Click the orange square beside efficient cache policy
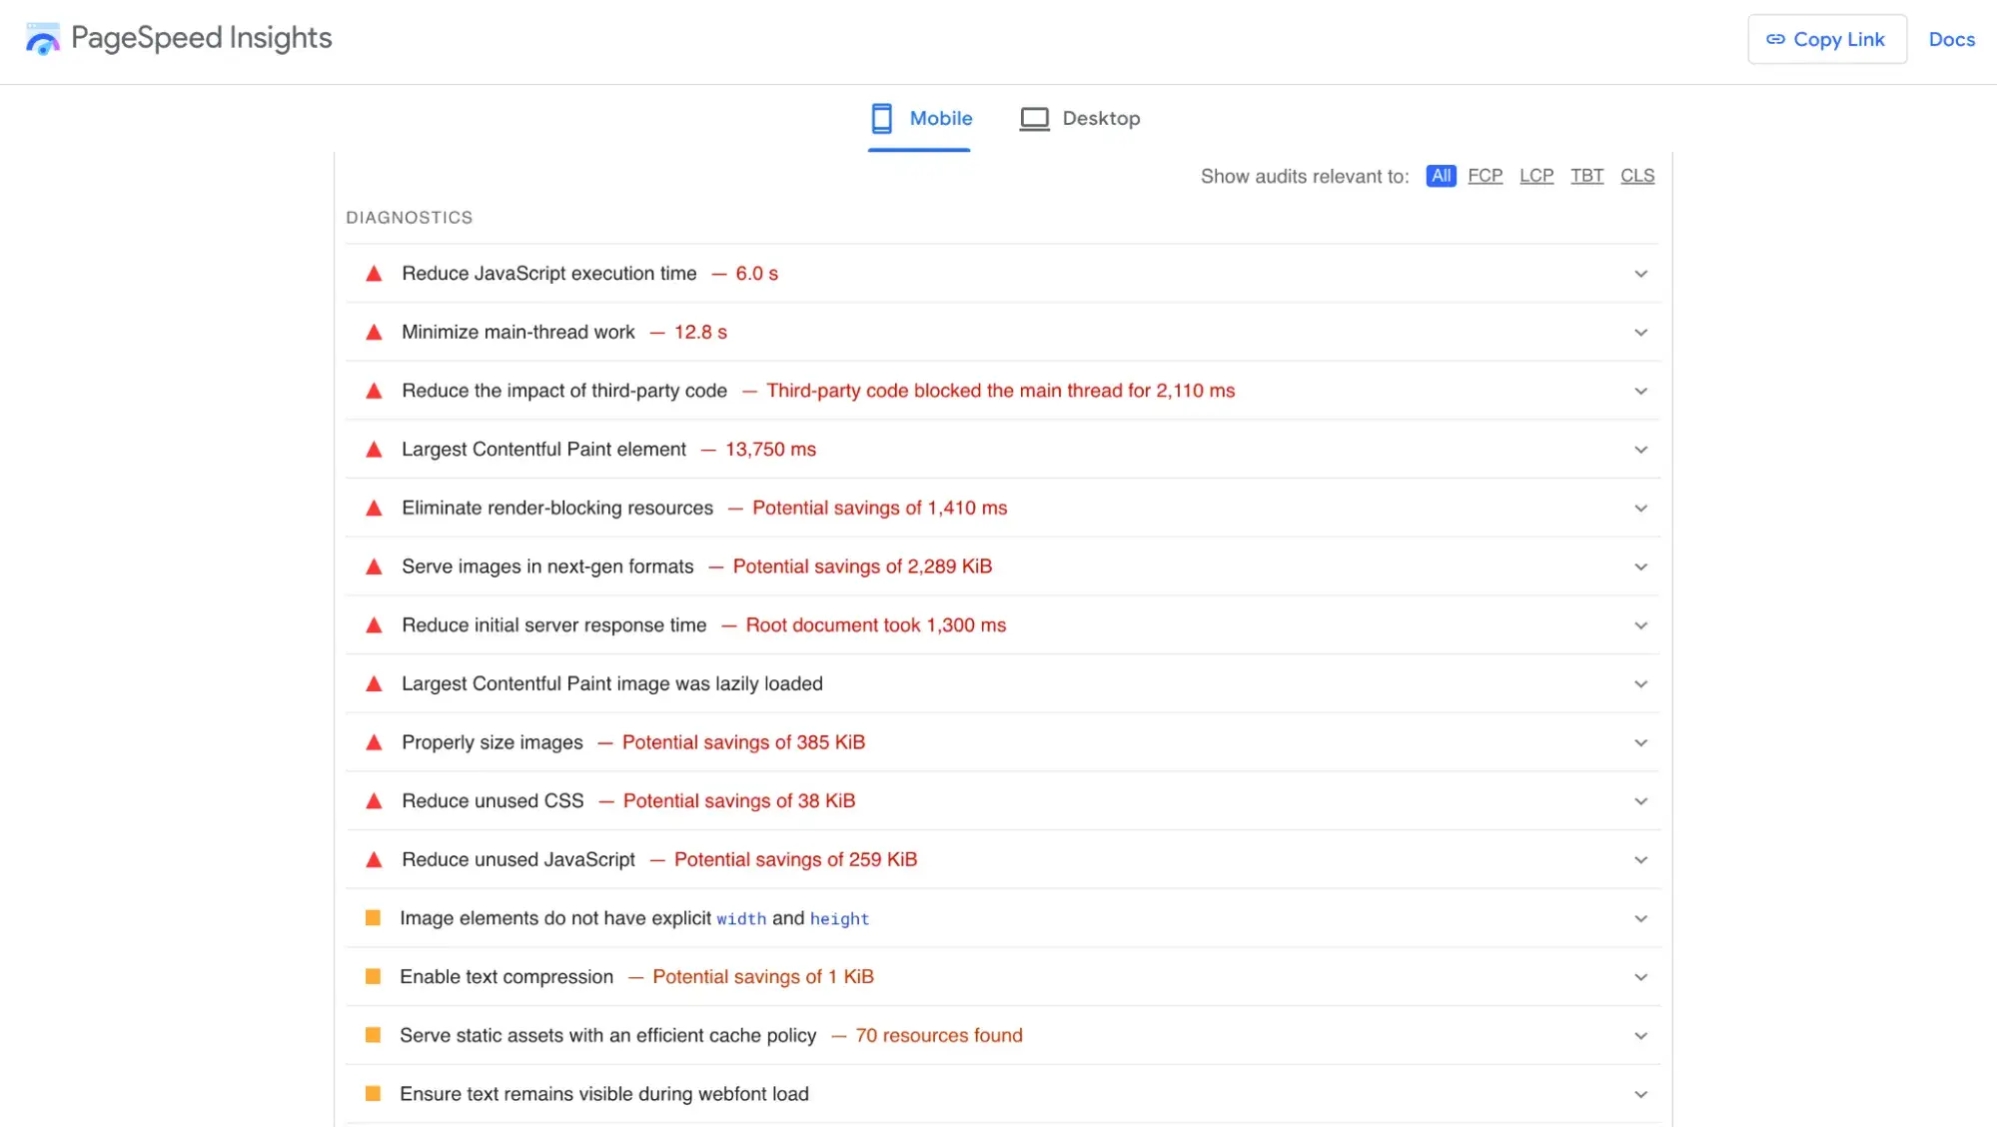Screen dimensions: 1997x1128 pyautogui.click(x=373, y=1036)
